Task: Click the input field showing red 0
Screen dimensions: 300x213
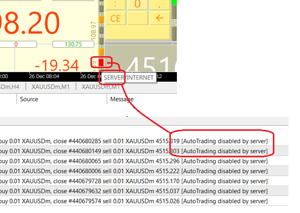Action: pos(18,44)
